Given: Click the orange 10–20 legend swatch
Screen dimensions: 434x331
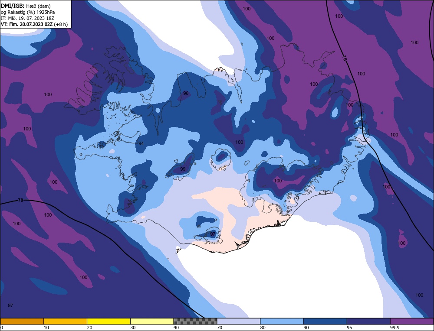Looking at the screenshot, I should pos(66,321).
